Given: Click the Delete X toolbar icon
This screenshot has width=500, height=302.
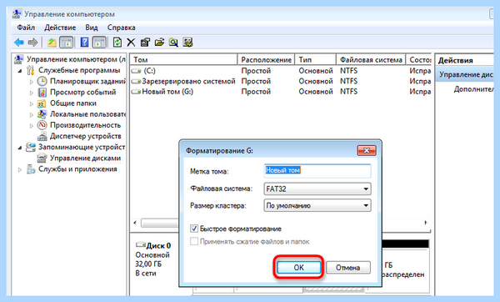Looking at the screenshot, I should pyautogui.click(x=131, y=43).
